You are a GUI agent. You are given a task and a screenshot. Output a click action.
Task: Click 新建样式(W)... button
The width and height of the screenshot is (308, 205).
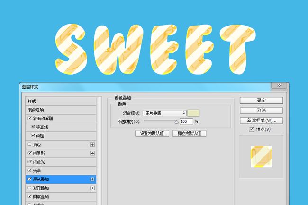point(261,120)
